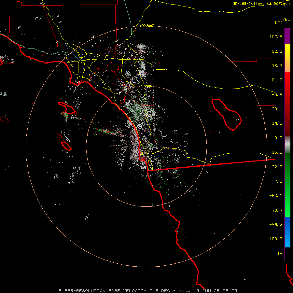Click the 50 NMI range ring label
This screenshot has height=293, width=293.
[146, 86]
